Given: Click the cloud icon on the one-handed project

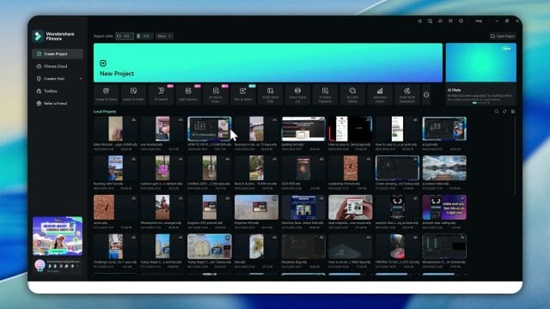Looking at the screenshot, I should click(180, 120).
